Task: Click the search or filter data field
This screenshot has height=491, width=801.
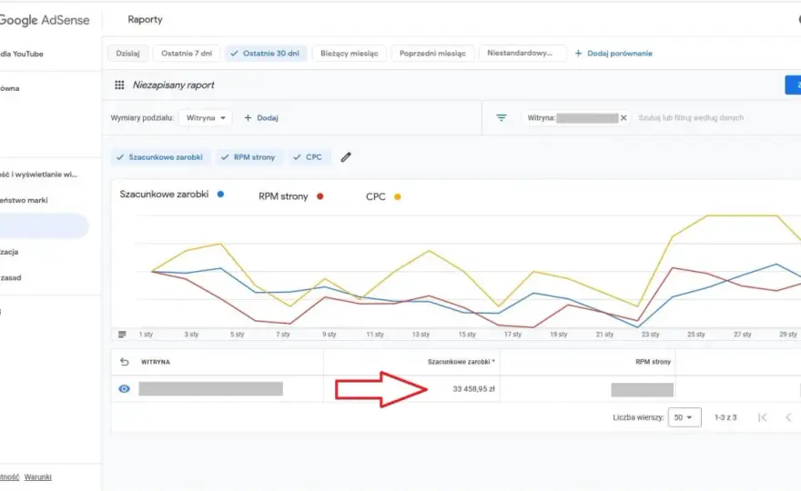Action: pos(691,118)
